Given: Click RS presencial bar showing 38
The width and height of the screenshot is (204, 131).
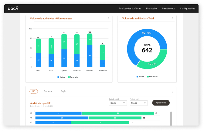Looking at the screenshot, I should [x=115, y=118].
